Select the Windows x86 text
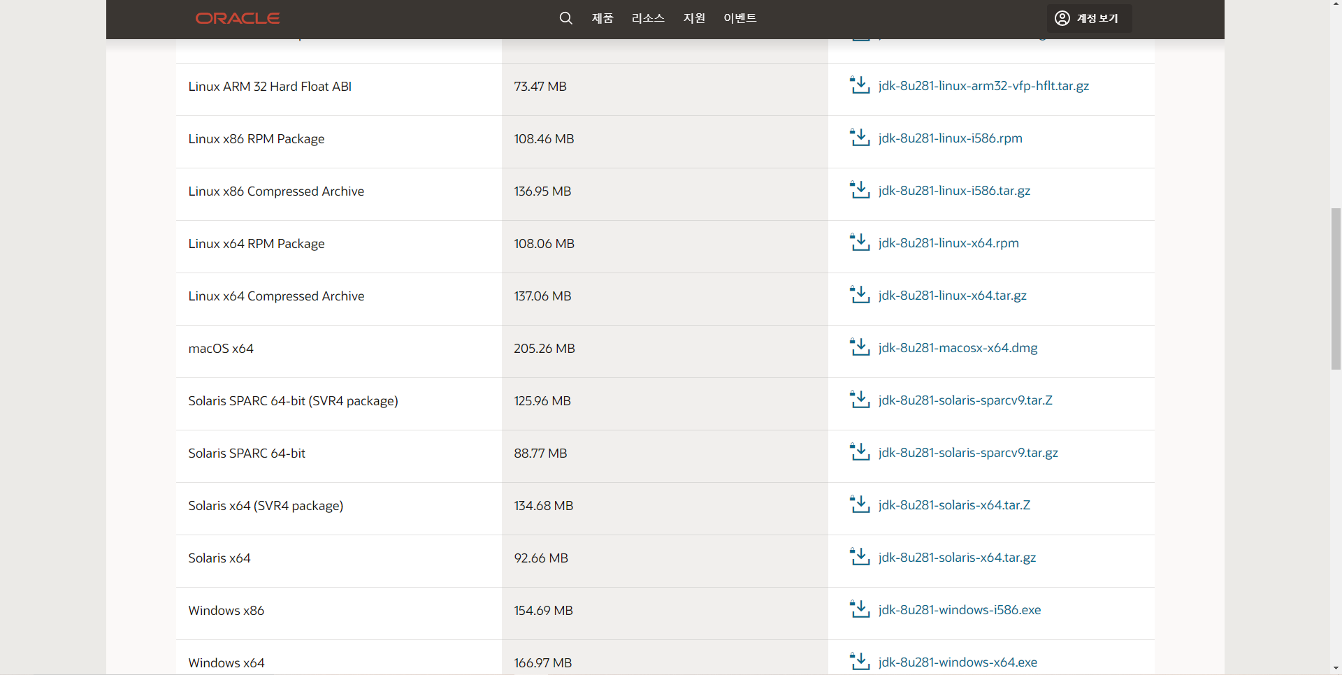Image resolution: width=1342 pixels, height=675 pixels. pyautogui.click(x=226, y=611)
